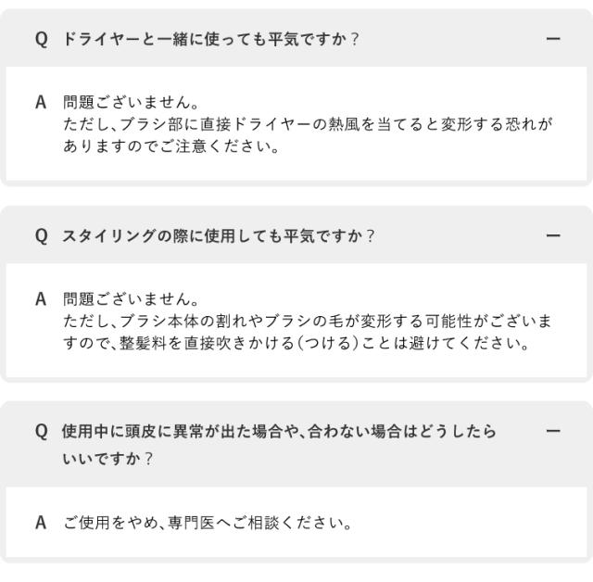The height and width of the screenshot is (582, 593).
Task: Click the minus icon beside the styling question
Action: [553, 235]
